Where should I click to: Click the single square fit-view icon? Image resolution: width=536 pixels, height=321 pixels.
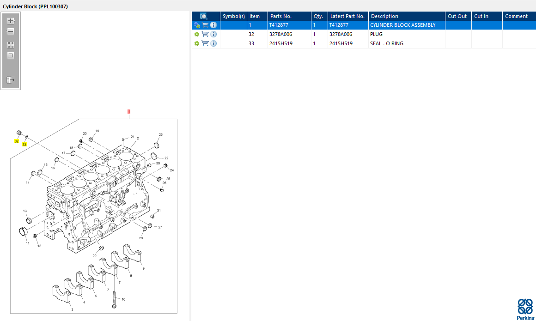11,55
